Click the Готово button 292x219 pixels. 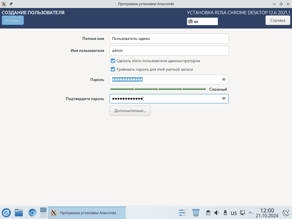(13, 20)
